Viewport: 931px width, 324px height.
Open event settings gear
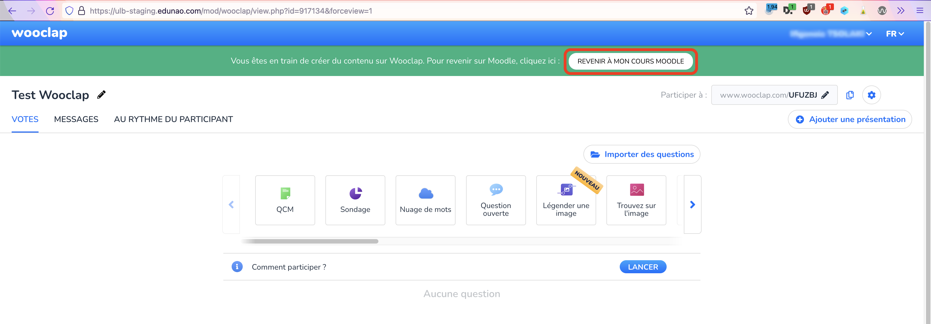click(x=871, y=95)
